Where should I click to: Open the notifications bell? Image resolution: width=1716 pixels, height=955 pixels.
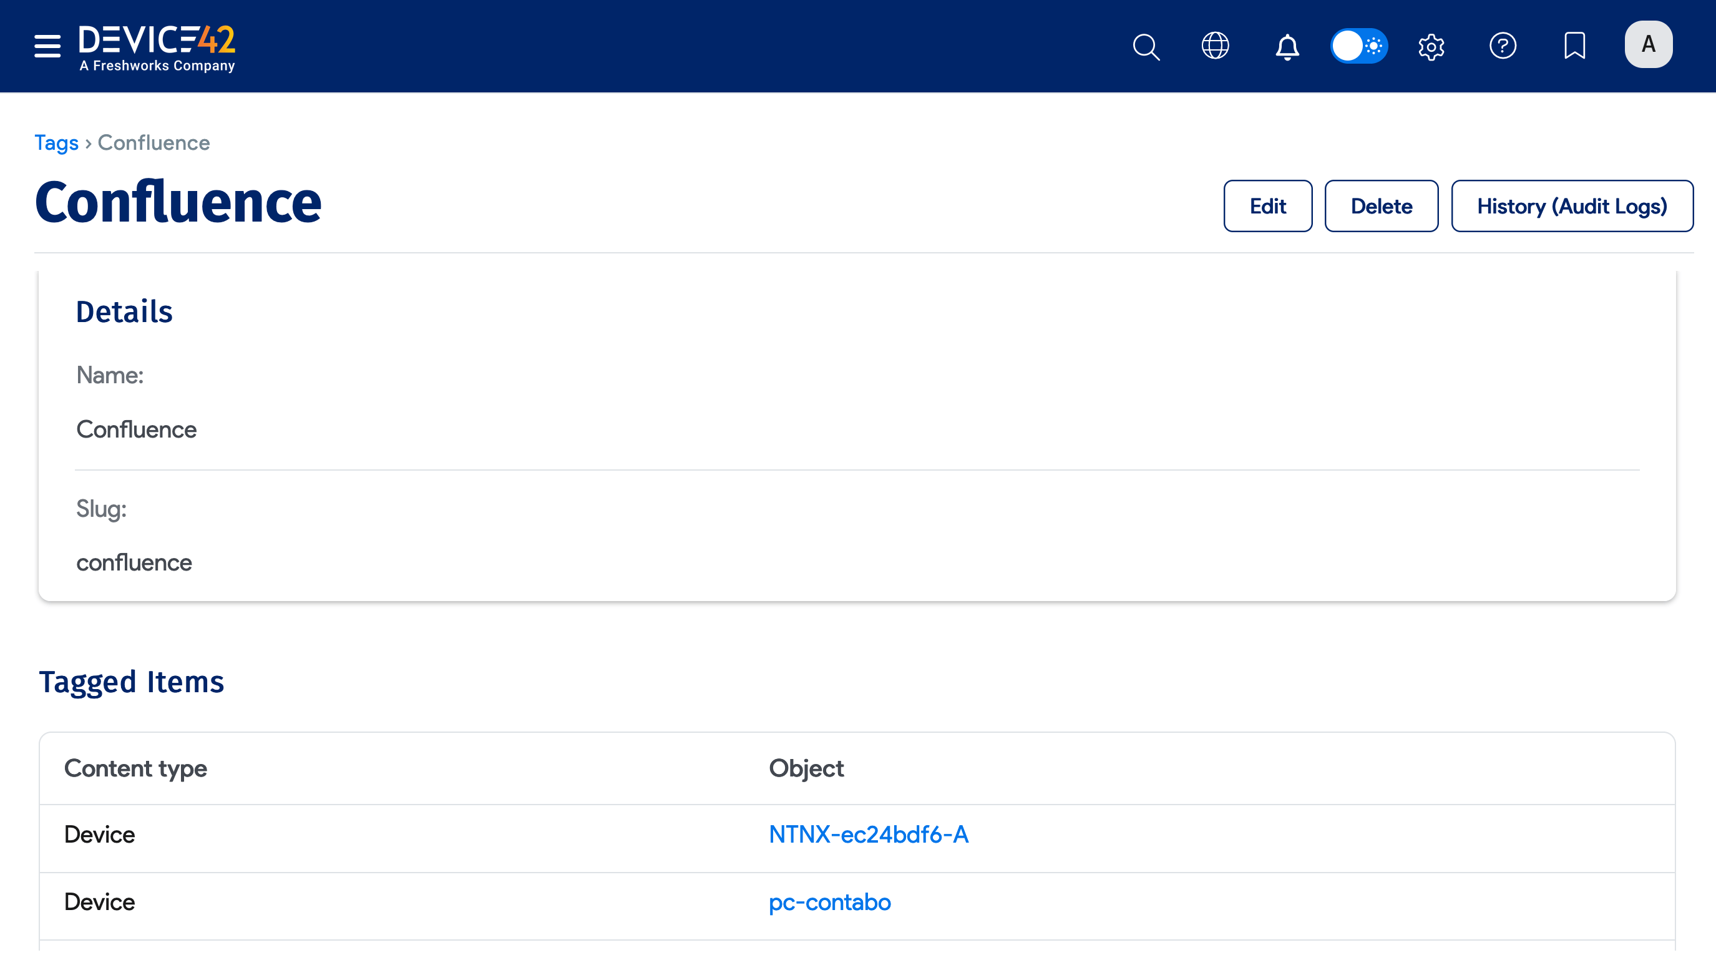1287,47
